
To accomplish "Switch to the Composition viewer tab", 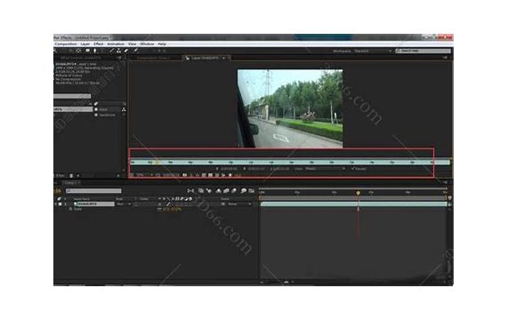I will (x=153, y=58).
